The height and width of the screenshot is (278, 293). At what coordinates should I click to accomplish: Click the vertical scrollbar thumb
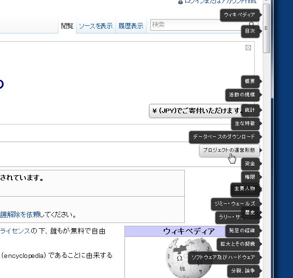(x=266, y=28)
